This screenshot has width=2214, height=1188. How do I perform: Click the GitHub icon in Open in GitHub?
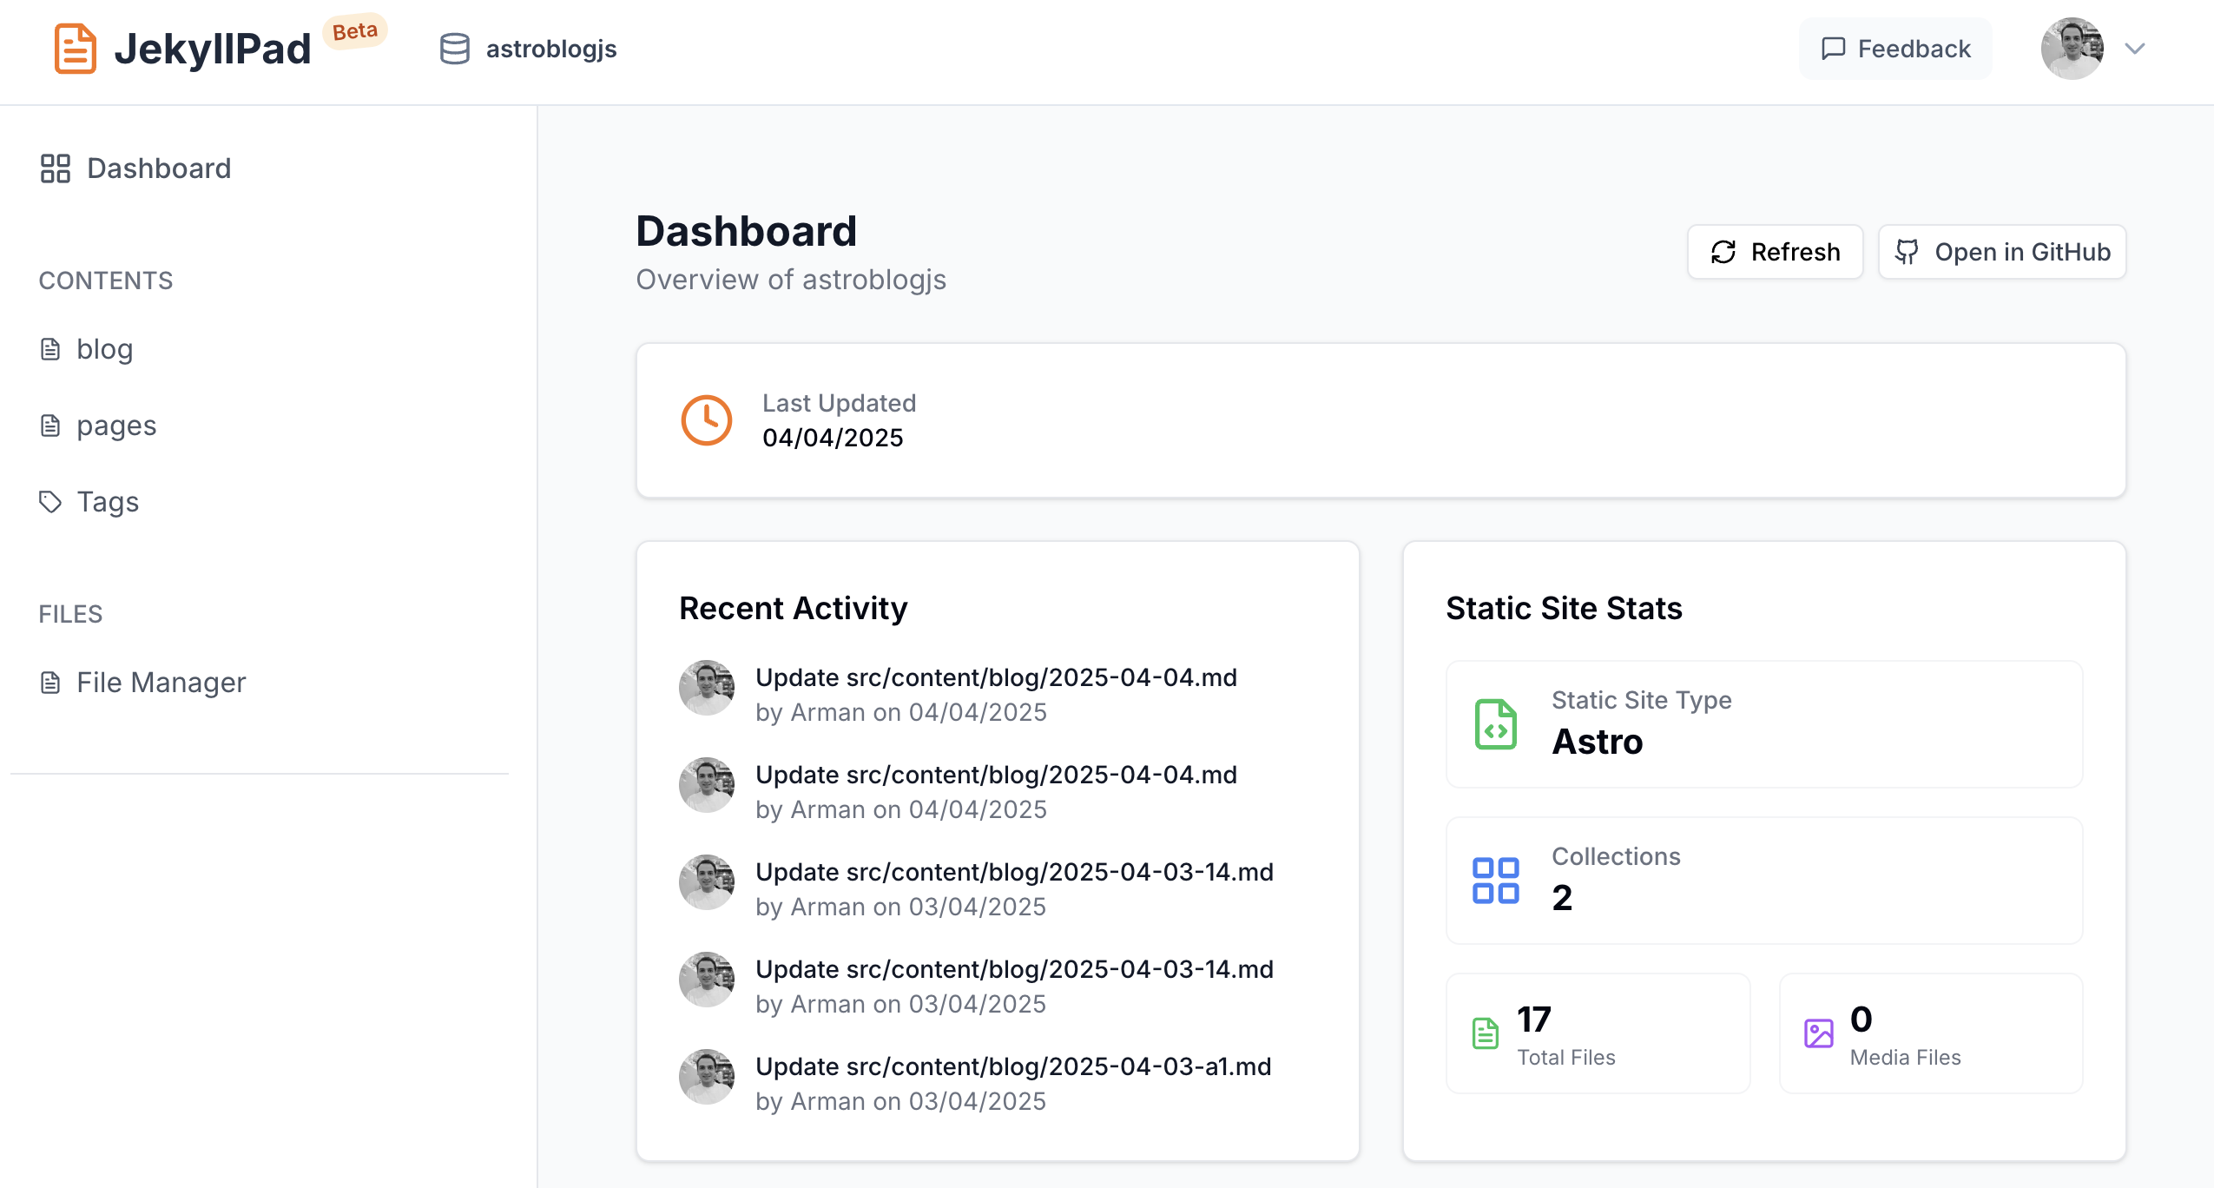[x=1908, y=252]
